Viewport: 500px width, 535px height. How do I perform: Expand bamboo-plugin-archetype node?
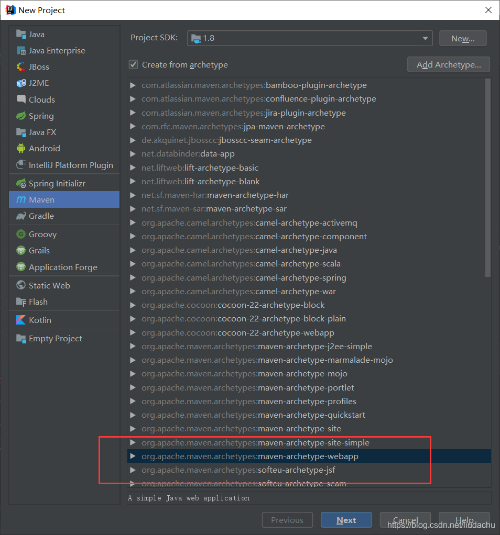click(133, 85)
